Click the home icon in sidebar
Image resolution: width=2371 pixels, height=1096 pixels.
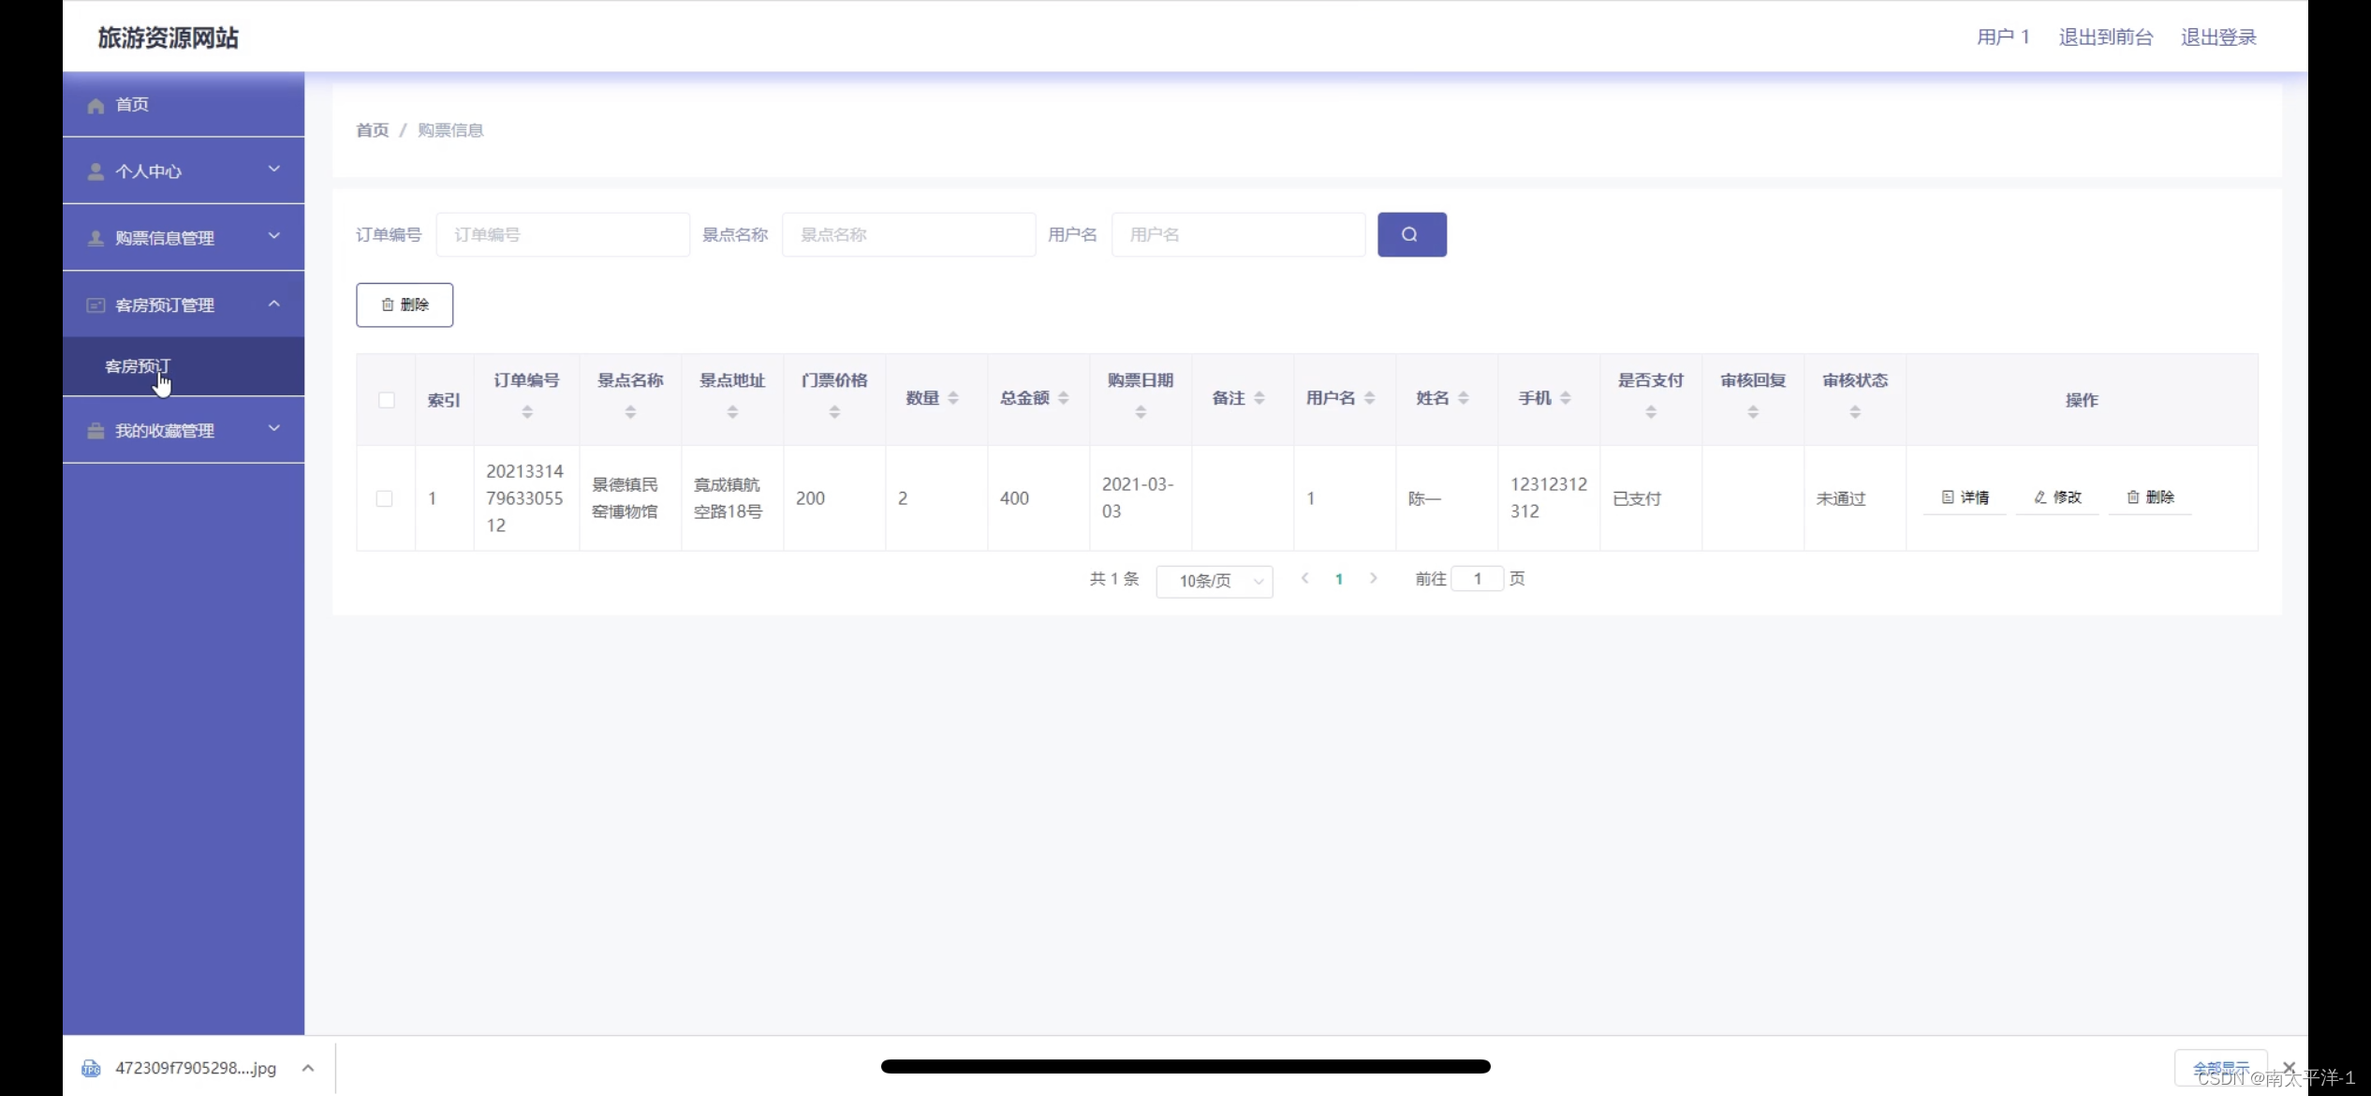96,105
